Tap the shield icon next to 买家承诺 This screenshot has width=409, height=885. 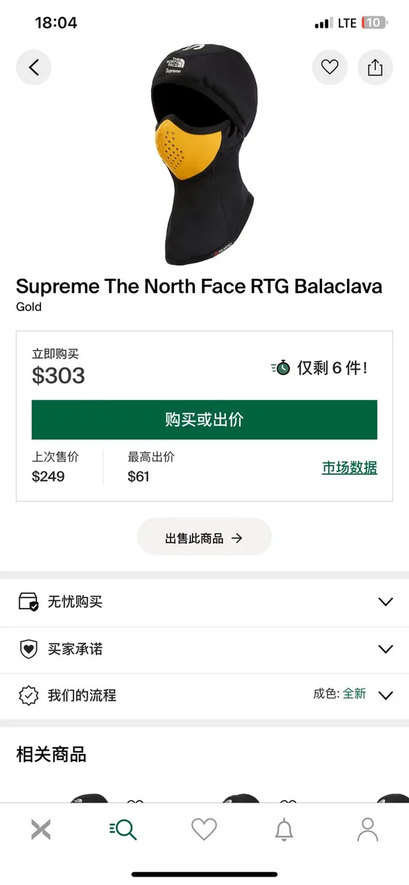[x=28, y=649]
